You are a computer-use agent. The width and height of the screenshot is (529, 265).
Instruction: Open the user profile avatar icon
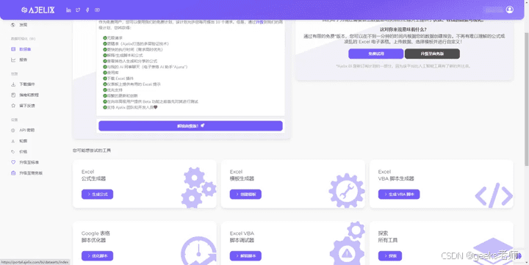point(510,10)
